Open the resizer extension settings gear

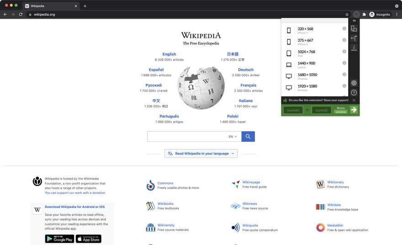coord(354,83)
